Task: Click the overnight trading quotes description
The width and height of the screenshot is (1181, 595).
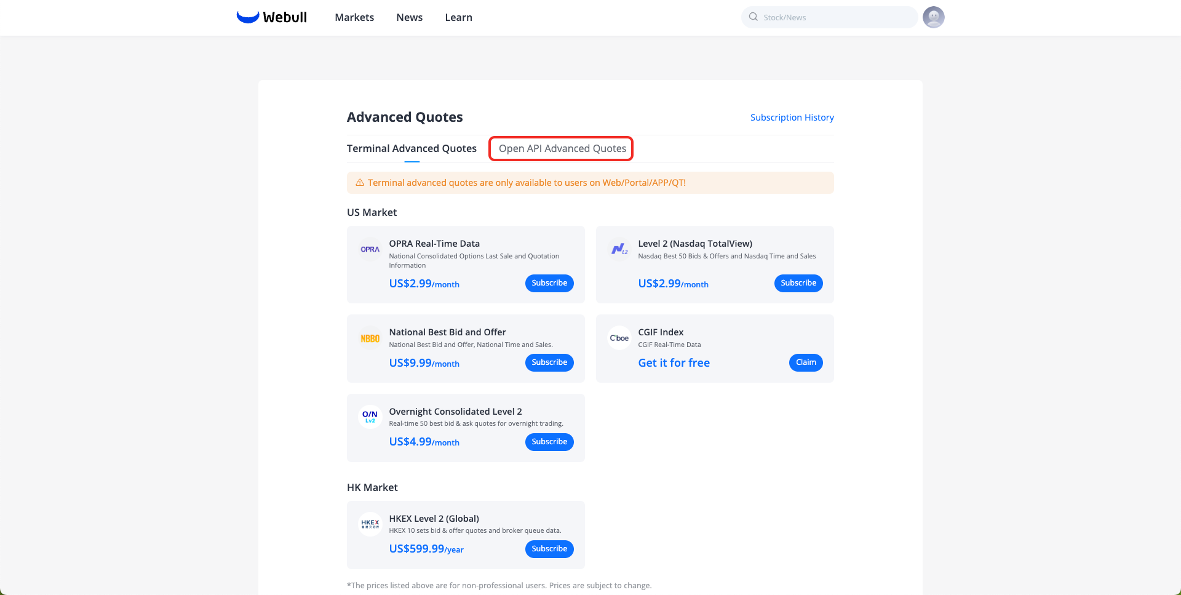Action: (476, 423)
